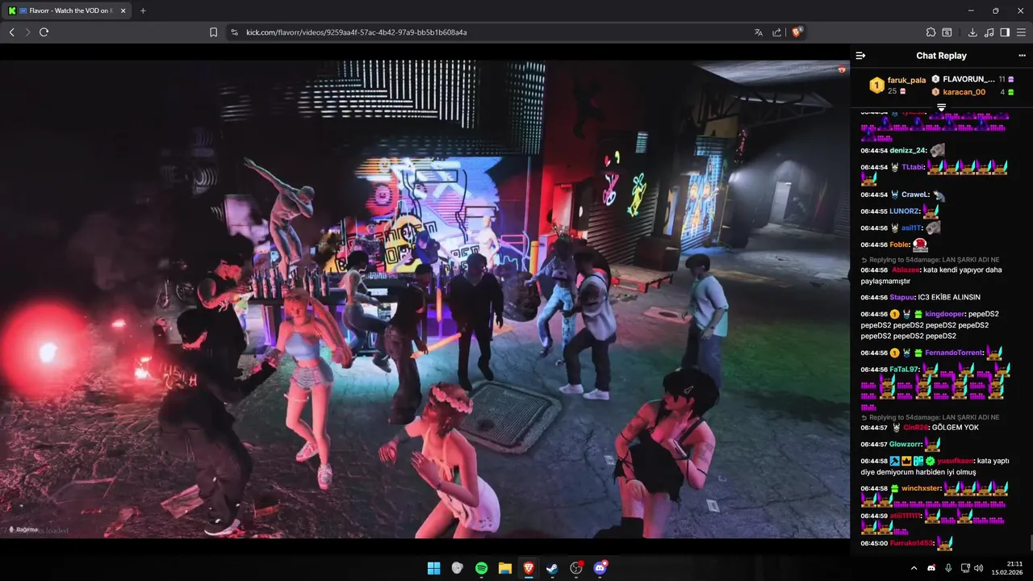This screenshot has height=581, width=1033.
Task: Click the tab search toolbar icon
Action: point(947,32)
